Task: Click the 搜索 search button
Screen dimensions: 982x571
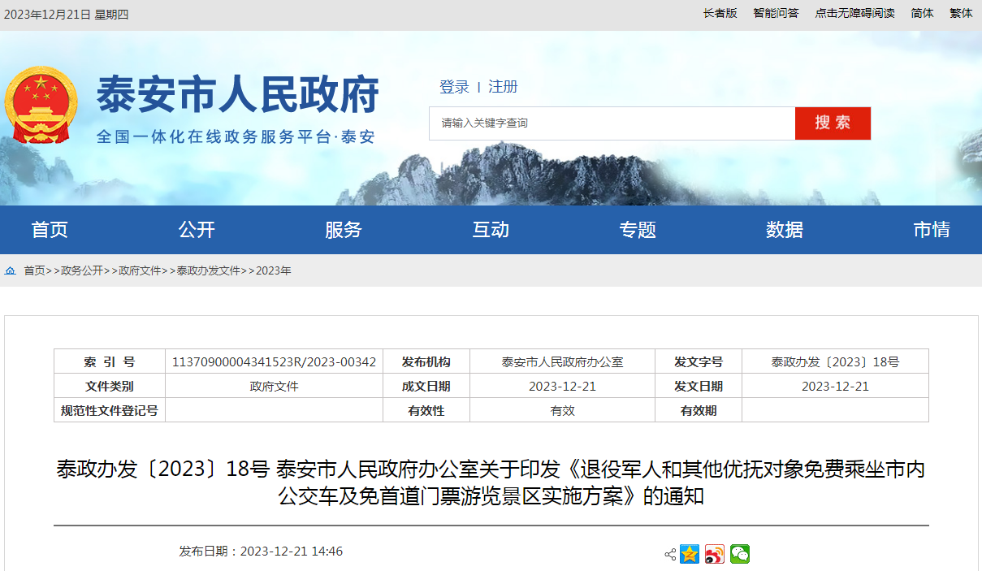Action: 833,123
